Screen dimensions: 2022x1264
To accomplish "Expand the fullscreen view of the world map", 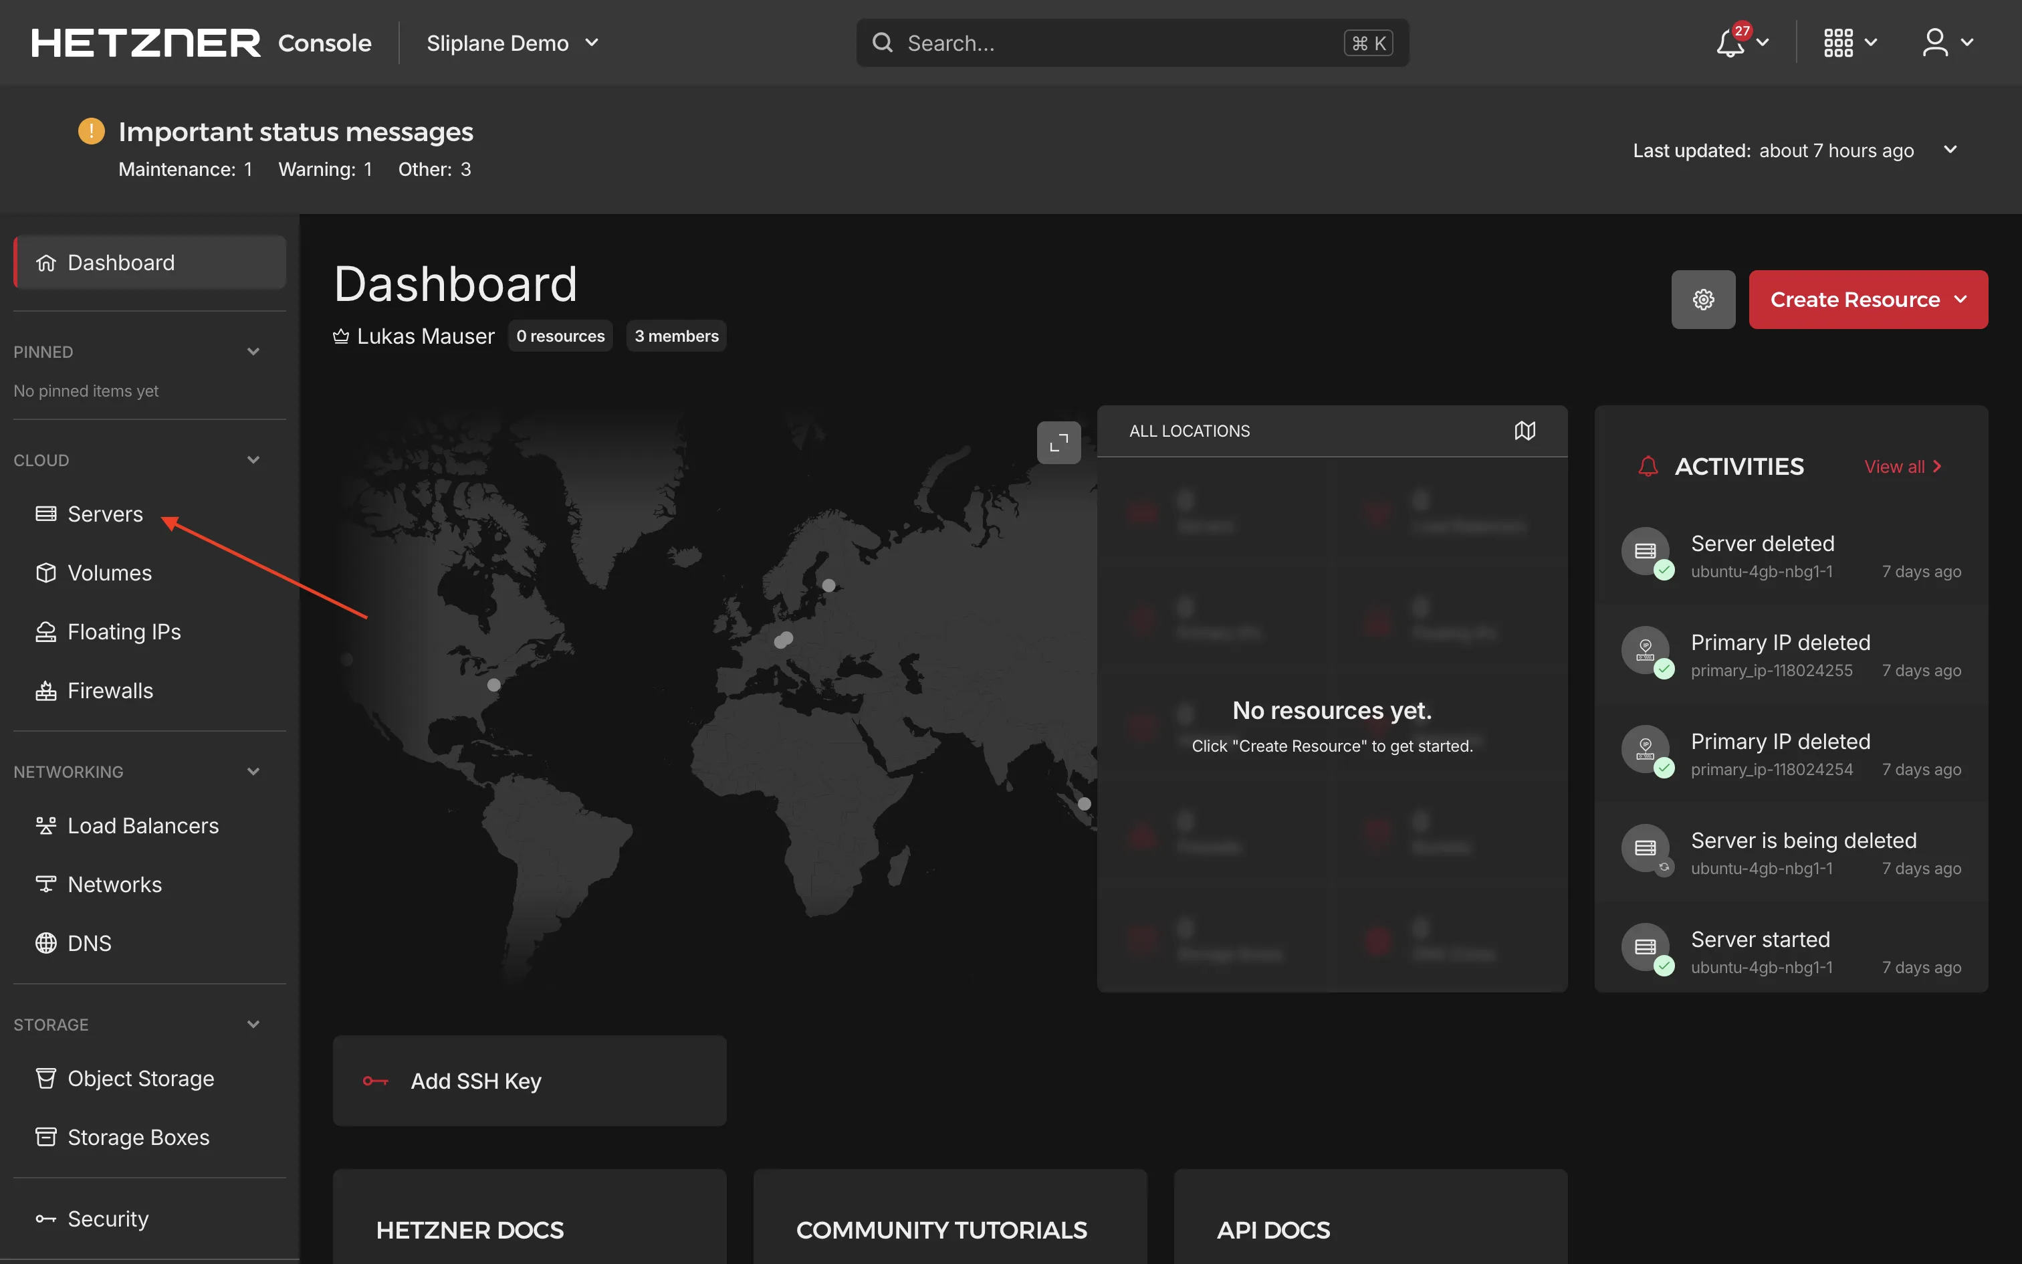I will click(1058, 442).
